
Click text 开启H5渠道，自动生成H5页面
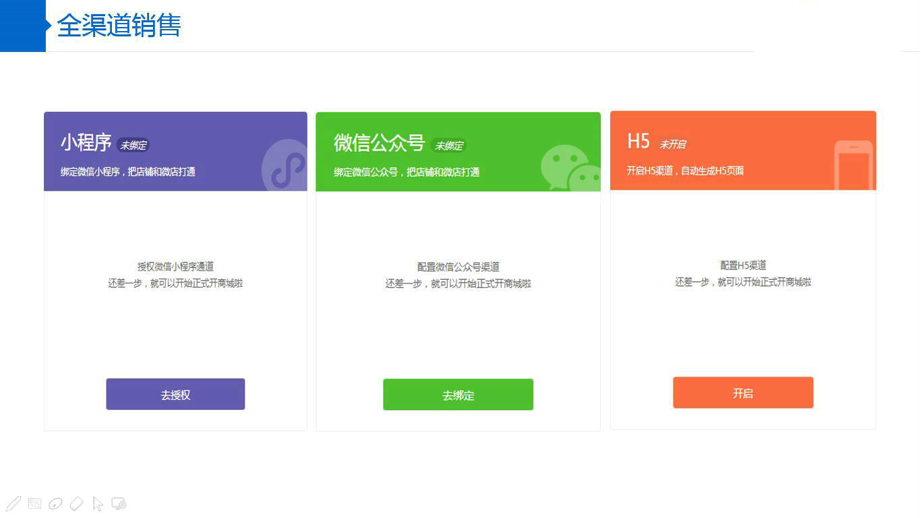click(x=685, y=171)
